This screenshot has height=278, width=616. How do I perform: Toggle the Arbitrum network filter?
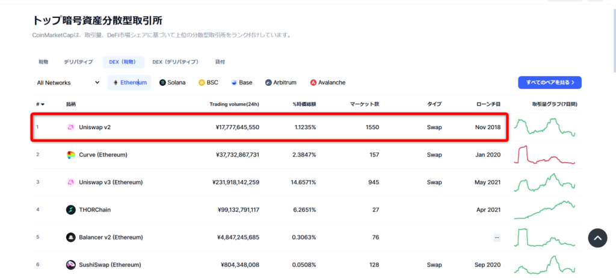(x=281, y=83)
